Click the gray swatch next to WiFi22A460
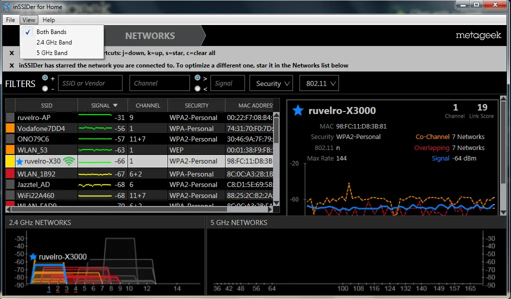The width and height of the screenshot is (511, 299). coord(10,195)
